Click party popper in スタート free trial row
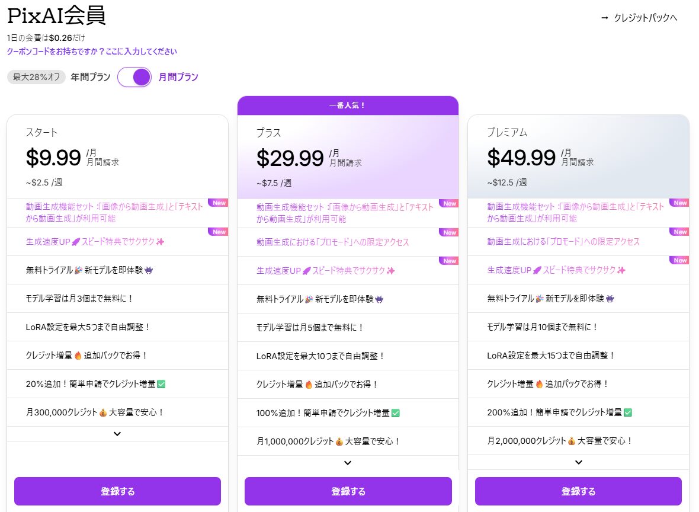This screenshot has width=699, height=512. pyautogui.click(x=78, y=270)
